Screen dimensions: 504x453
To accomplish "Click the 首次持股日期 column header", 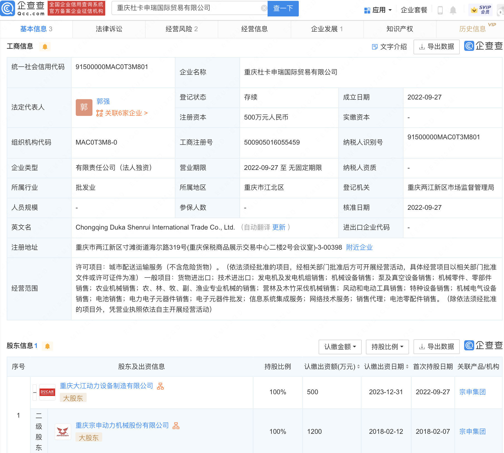I will click(x=433, y=367).
